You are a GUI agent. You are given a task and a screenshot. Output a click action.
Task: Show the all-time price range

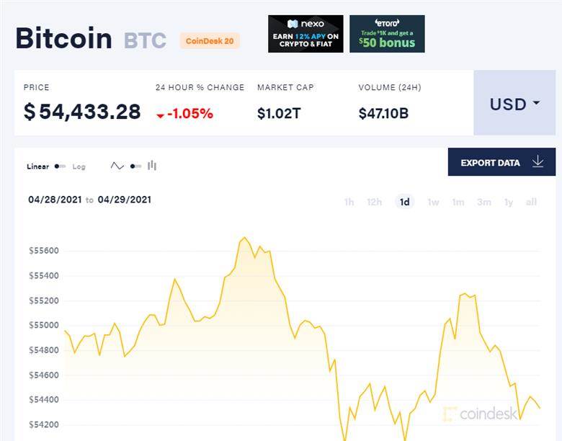(x=531, y=202)
